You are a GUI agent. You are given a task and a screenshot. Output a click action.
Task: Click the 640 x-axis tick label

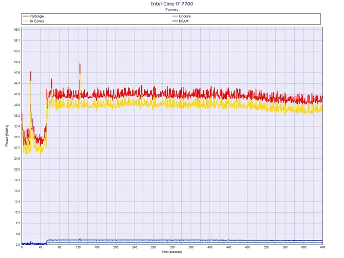(x=323, y=247)
